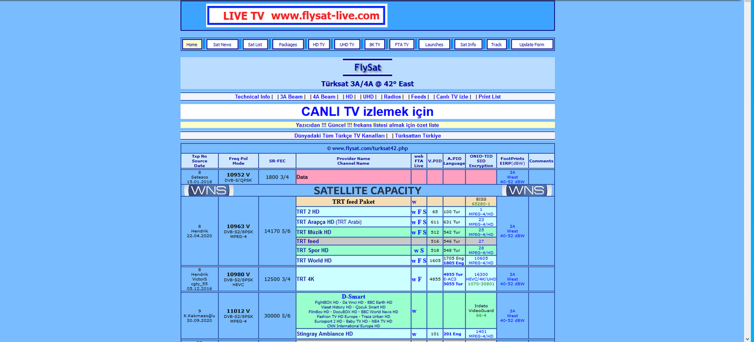754x342 pixels.
Task: Open the FTA TV page
Action: pyautogui.click(x=402, y=44)
